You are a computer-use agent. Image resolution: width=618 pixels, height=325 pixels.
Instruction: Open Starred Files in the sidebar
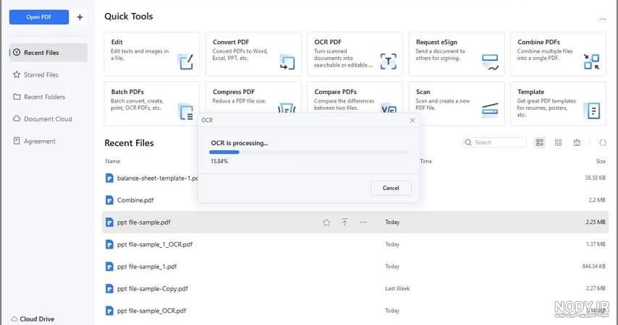click(x=41, y=75)
